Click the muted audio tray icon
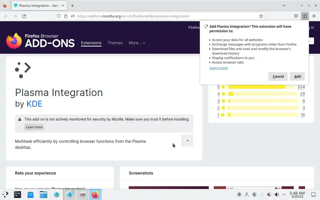 point(269,194)
